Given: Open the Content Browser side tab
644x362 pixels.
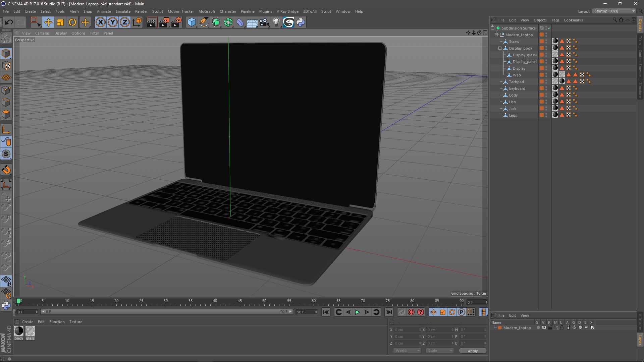Looking at the screenshot, I should coord(640,63).
